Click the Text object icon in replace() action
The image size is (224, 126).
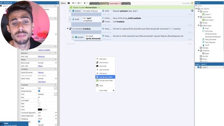click(x=103, y=29)
